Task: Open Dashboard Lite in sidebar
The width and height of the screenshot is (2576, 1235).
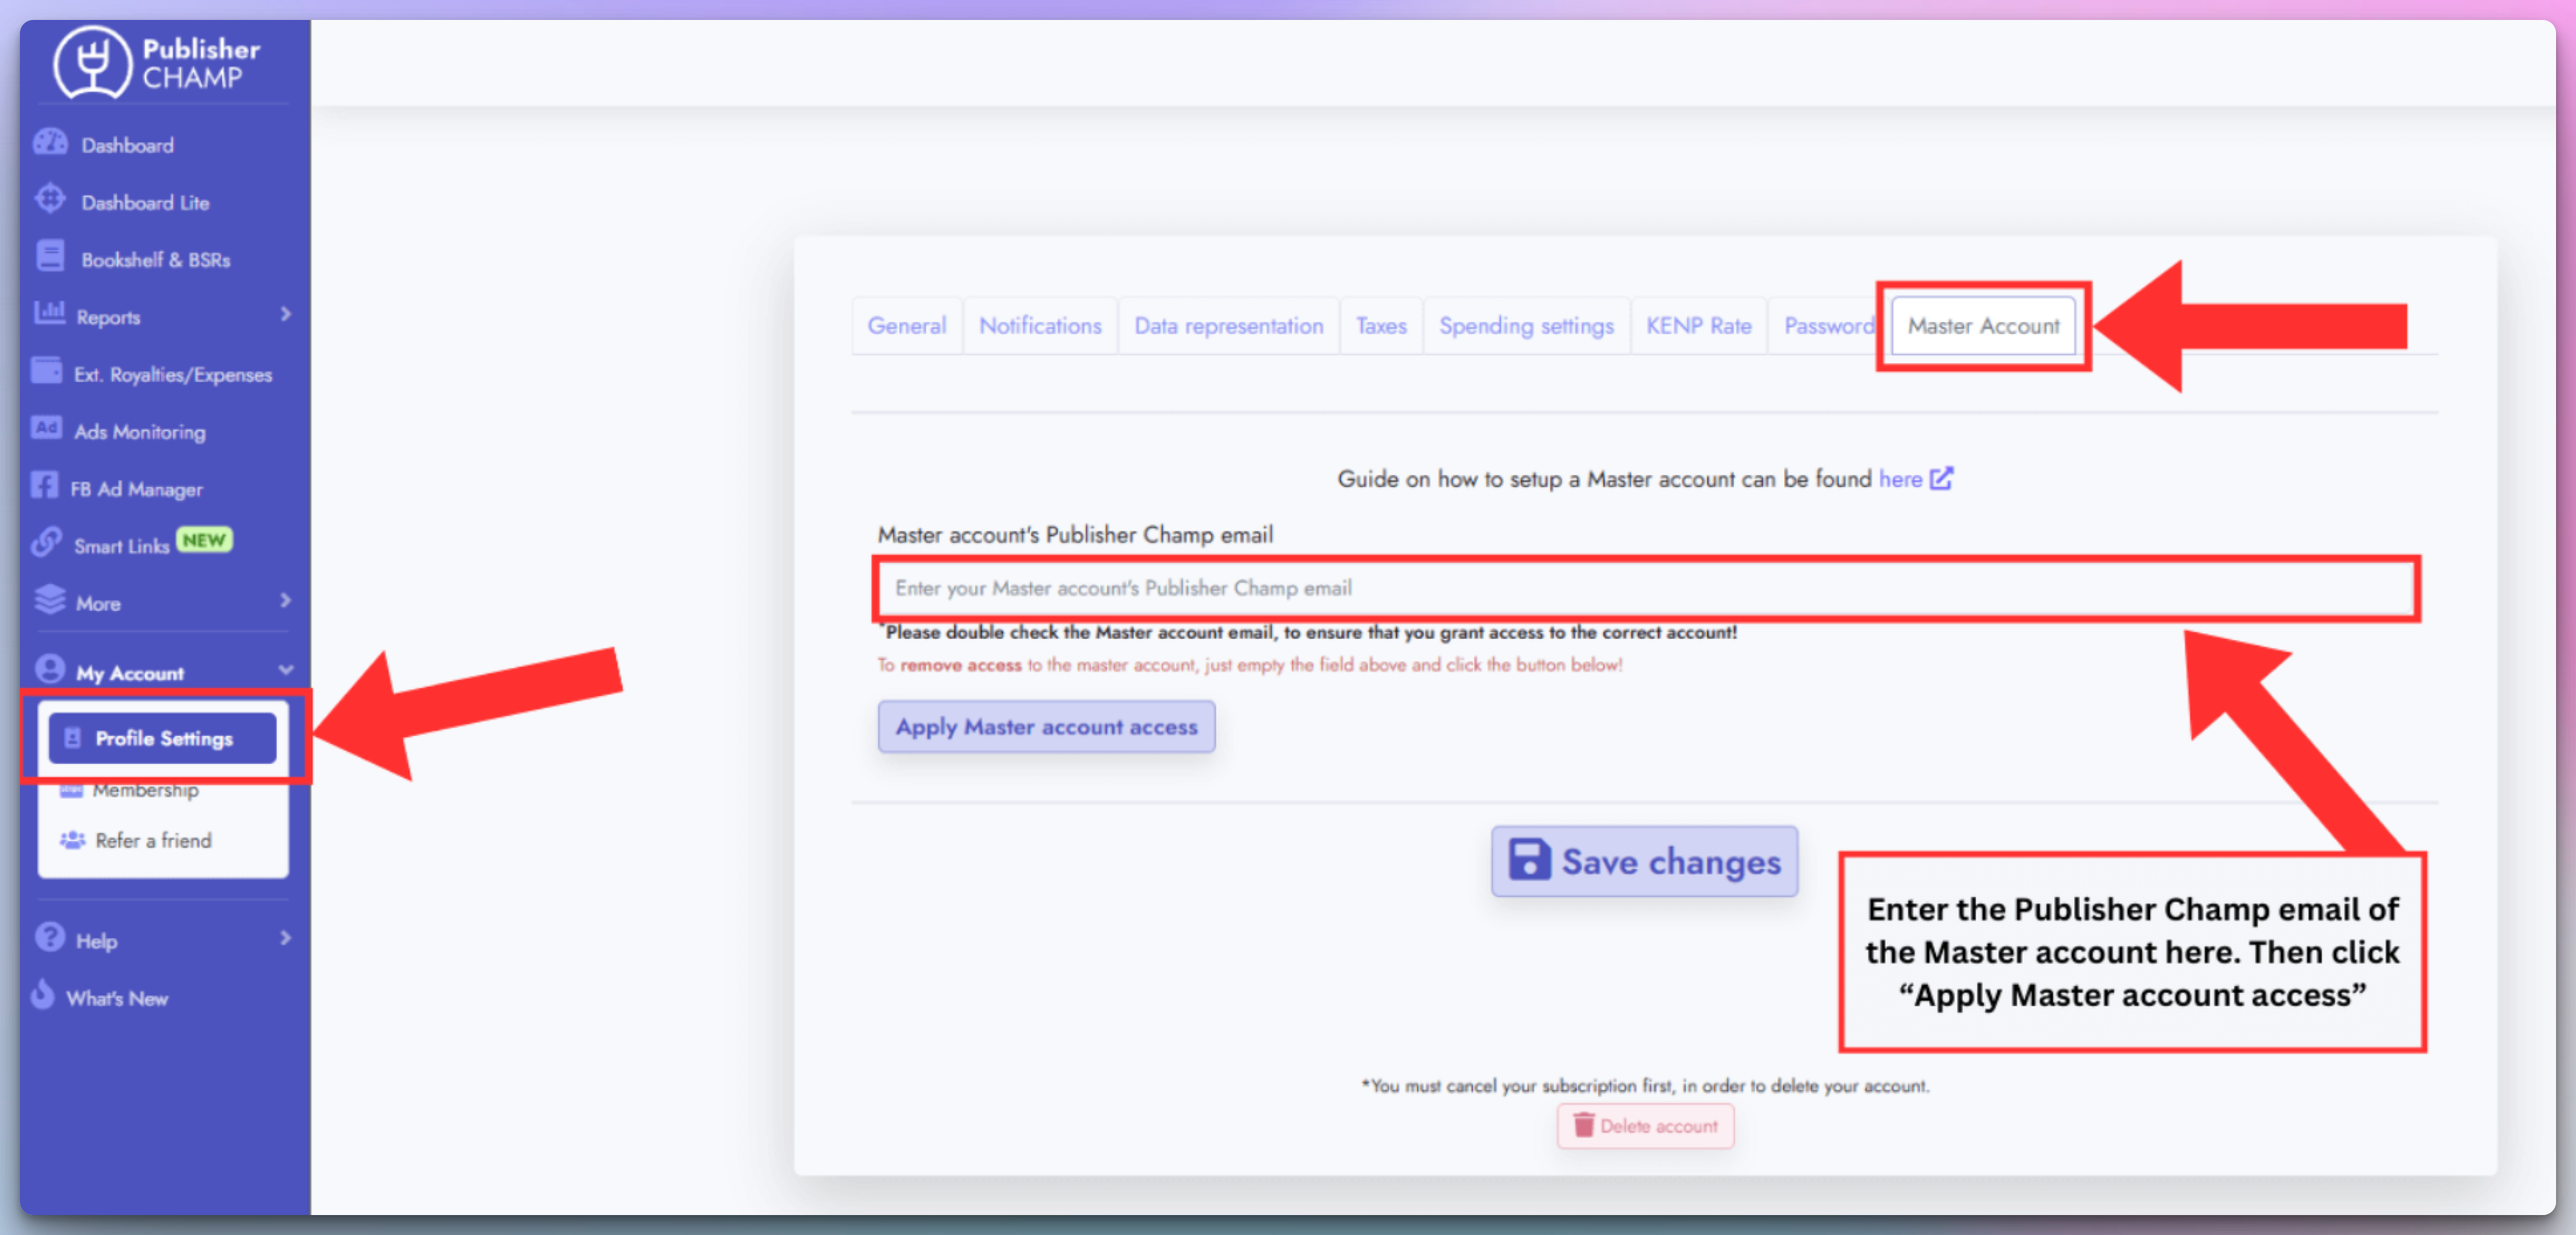Action: point(145,202)
